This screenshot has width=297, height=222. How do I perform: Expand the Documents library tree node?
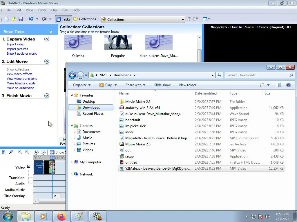click(x=75, y=132)
